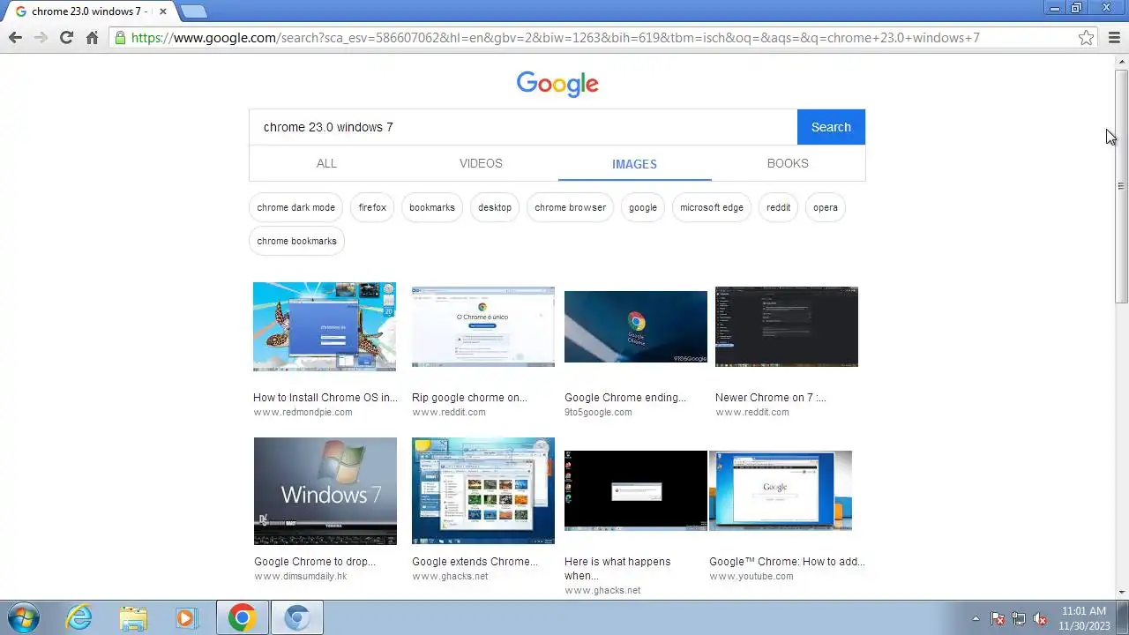Click the www.dimsumdaily.hk source text
The height and width of the screenshot is (635, 1129).
[x=301, y=576]
